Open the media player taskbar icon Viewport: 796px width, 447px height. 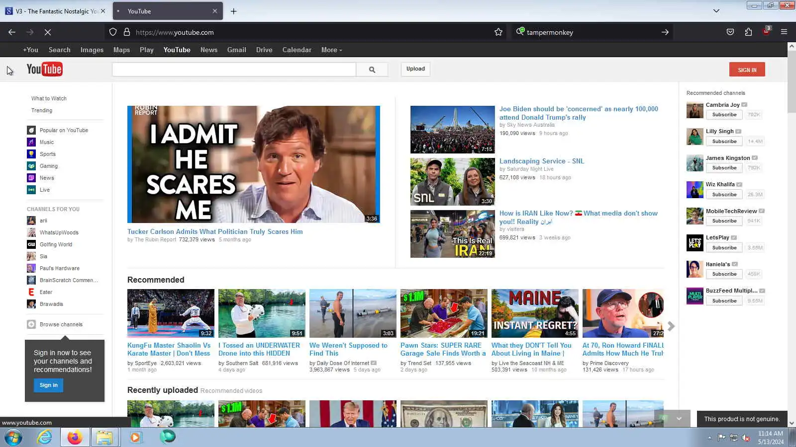pyautogui.click(x=135, y=438)
